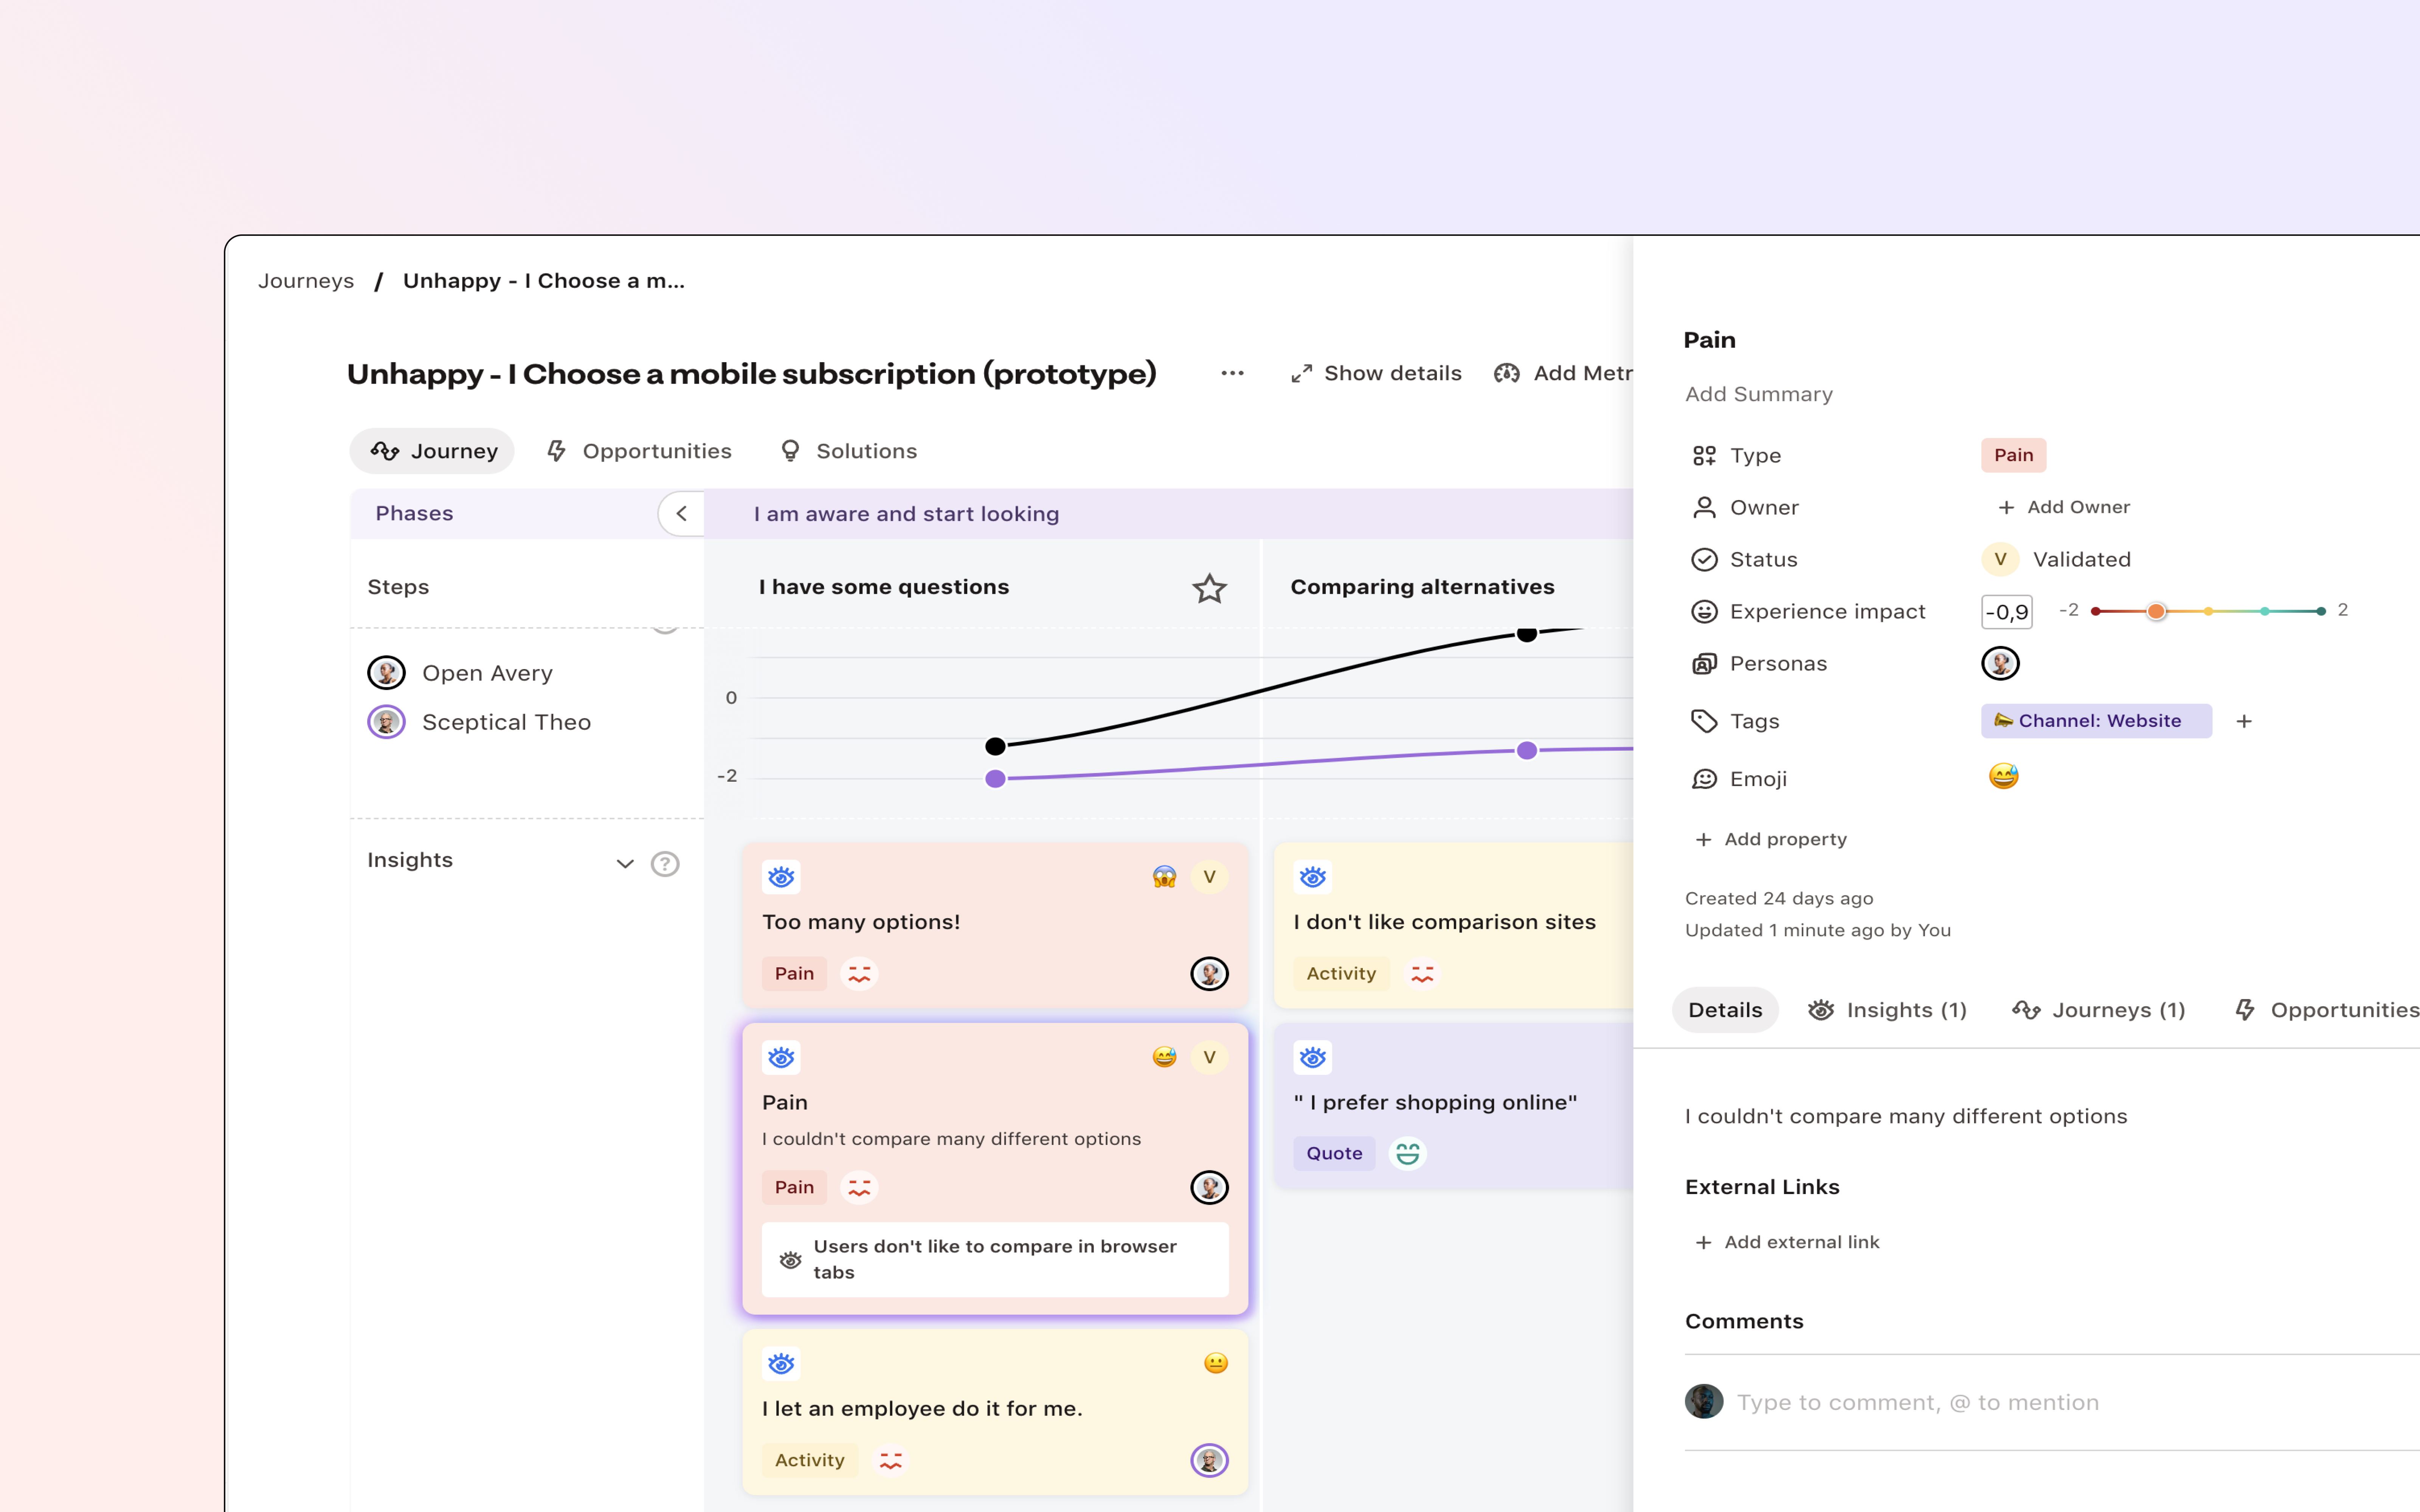This screenshot has height=1512, width=2420.
Task: Open the three-dots journey options menu
Action: coord(1232,373)
